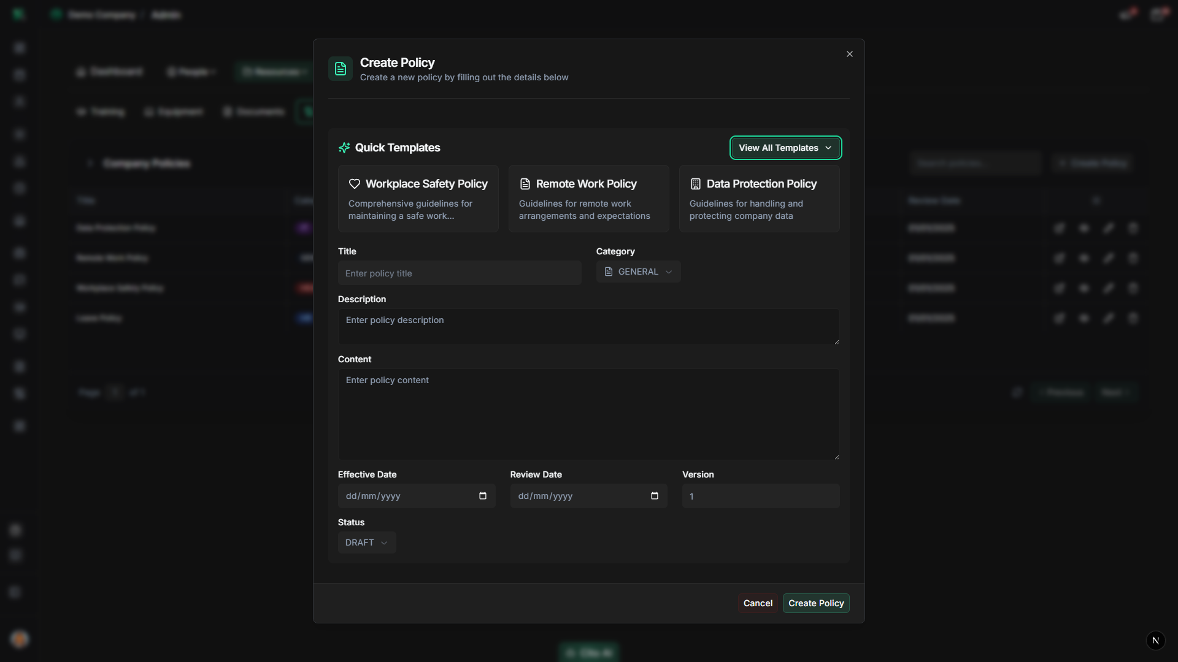The height and width of the screenshot is (662, 1178).
Task: Click the Version number field
Action: (760, 496)
